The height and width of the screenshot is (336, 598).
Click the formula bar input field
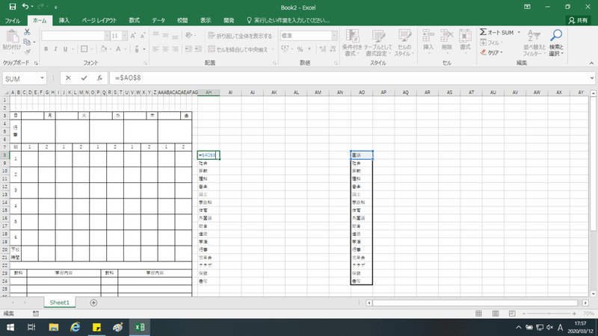point(349,78)
